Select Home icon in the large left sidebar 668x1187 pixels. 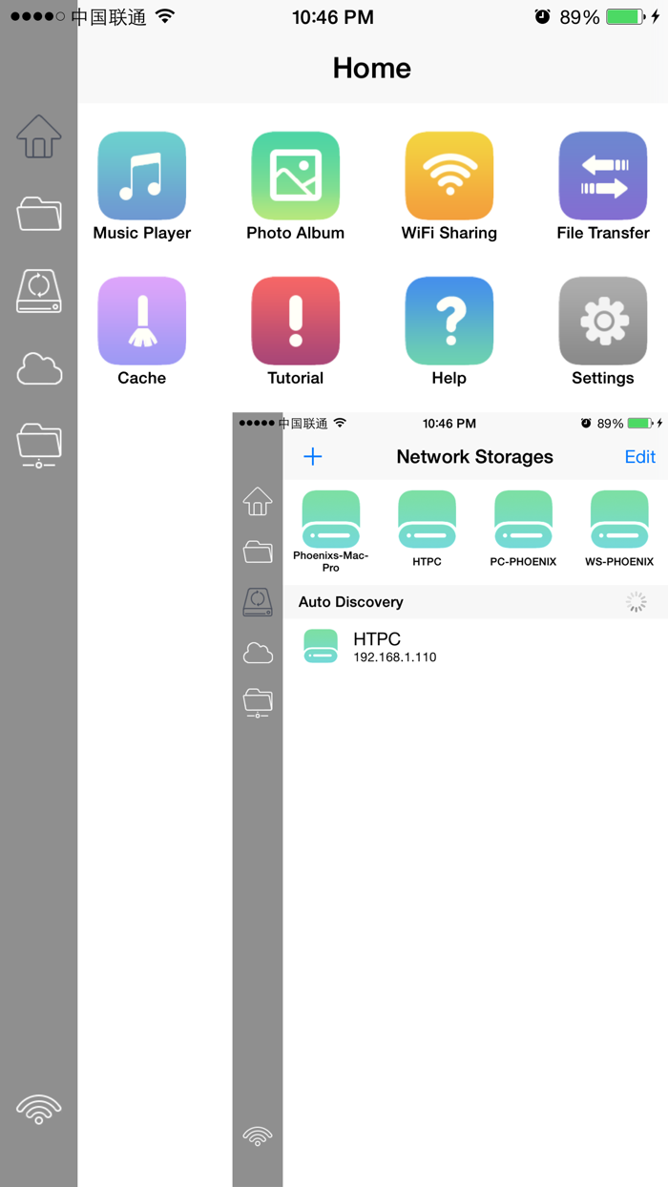(x=39, y=135)
